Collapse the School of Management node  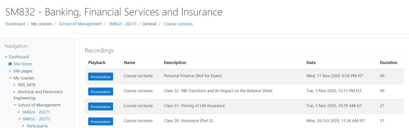coord(15,105)
